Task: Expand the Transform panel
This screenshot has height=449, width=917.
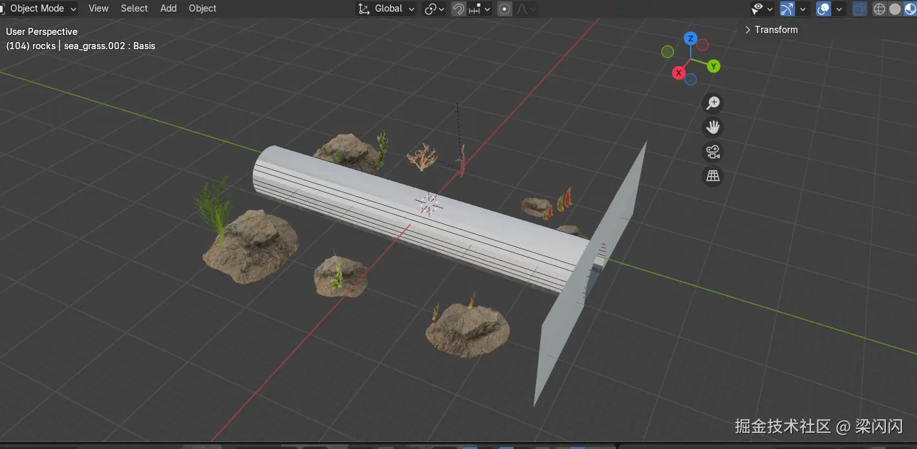Action: tap(771, 30)
